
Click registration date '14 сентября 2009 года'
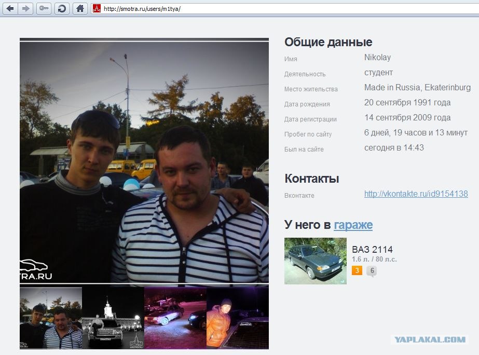[407, 117]
